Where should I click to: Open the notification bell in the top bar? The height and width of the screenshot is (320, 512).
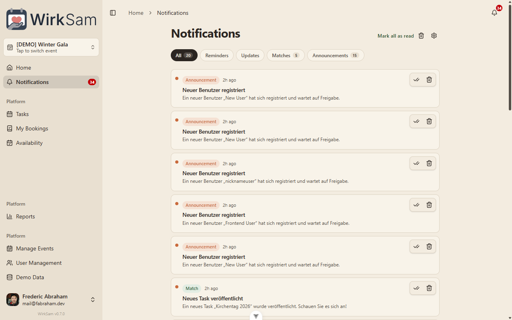(x=494, y=13)
